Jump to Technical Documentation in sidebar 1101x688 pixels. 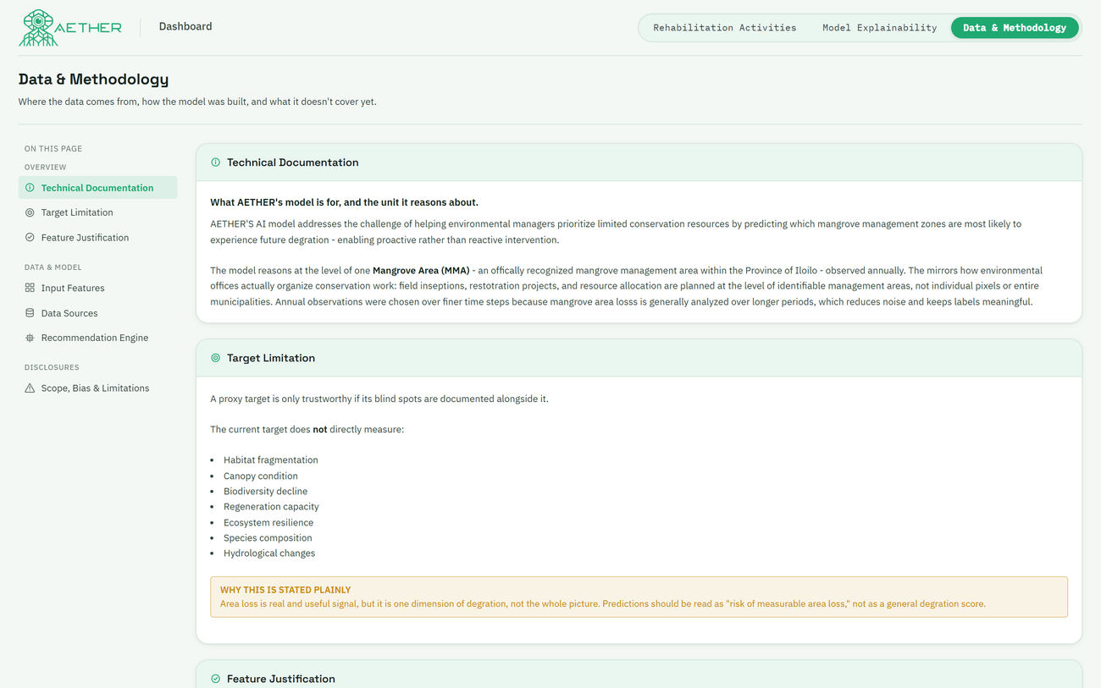tap(97, 188)
